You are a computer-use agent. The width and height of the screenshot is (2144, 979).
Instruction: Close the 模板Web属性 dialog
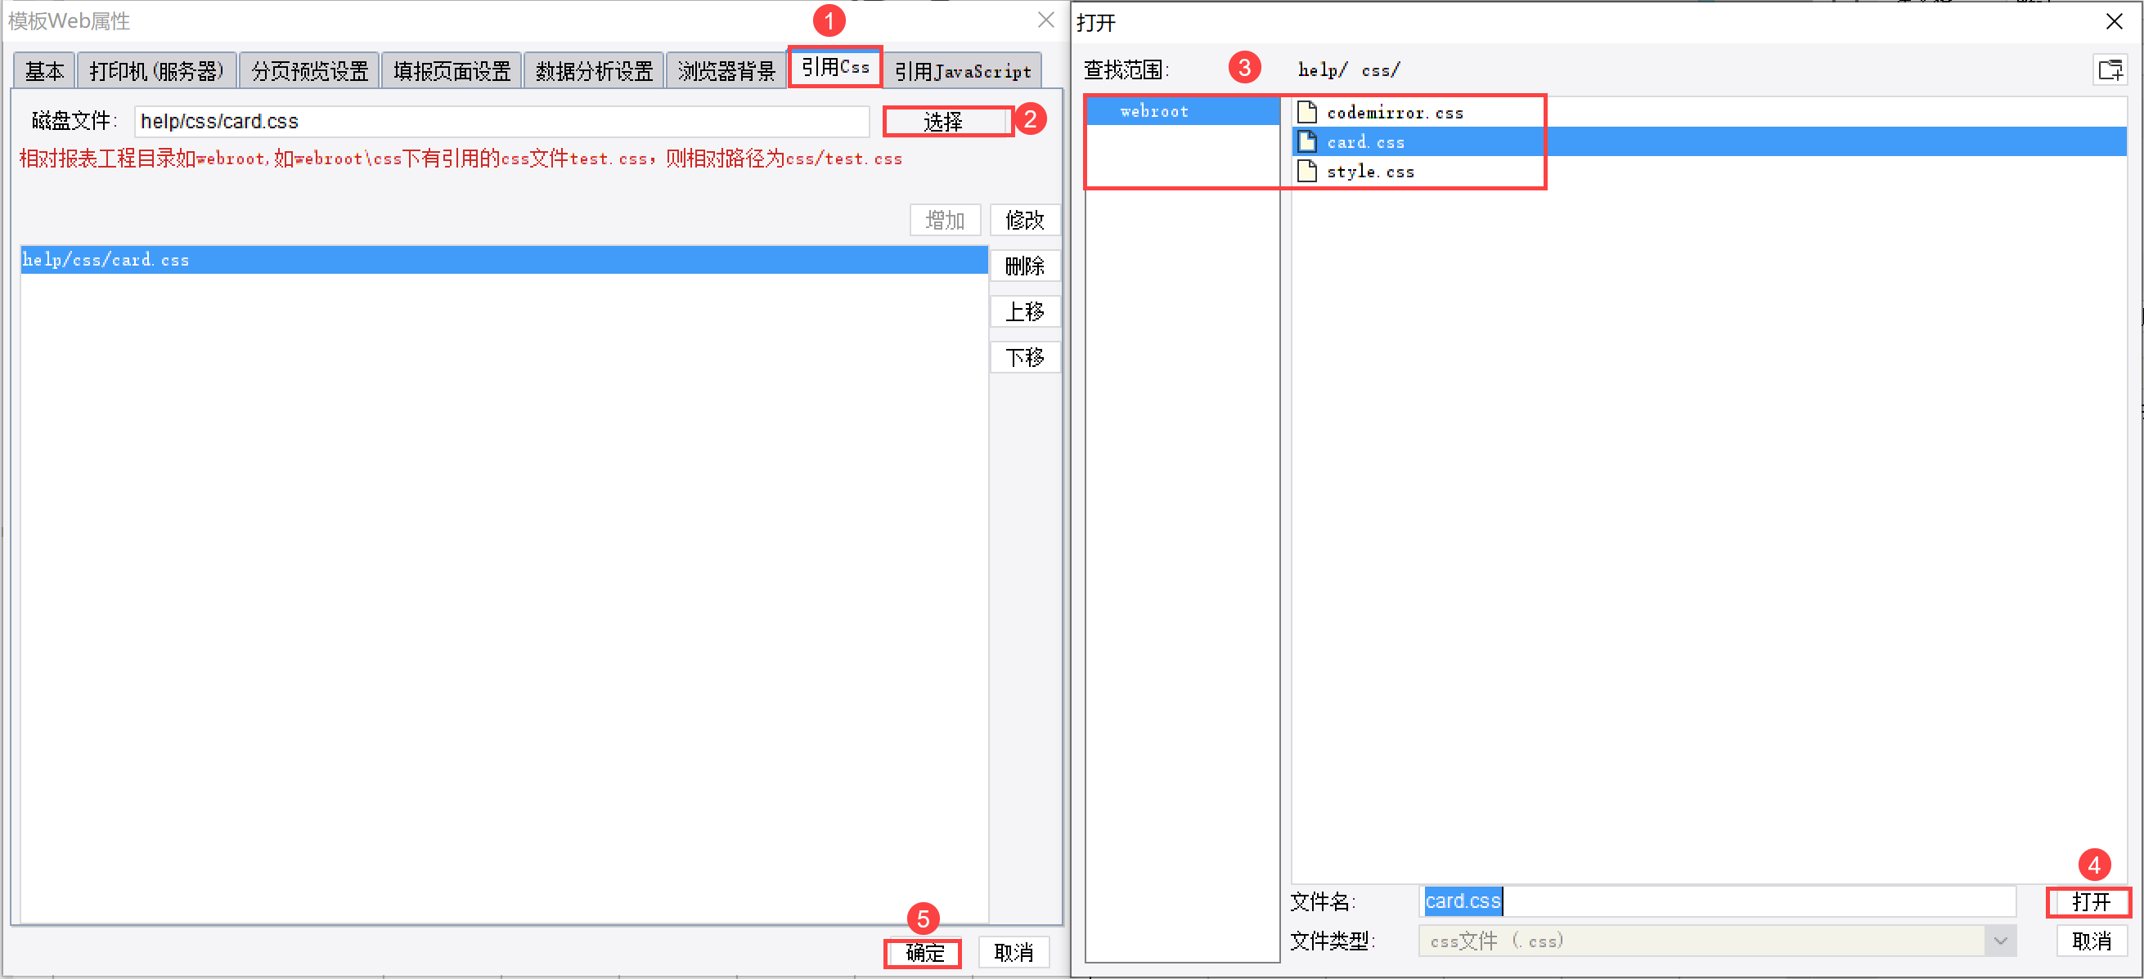[x=1046, y=20]
